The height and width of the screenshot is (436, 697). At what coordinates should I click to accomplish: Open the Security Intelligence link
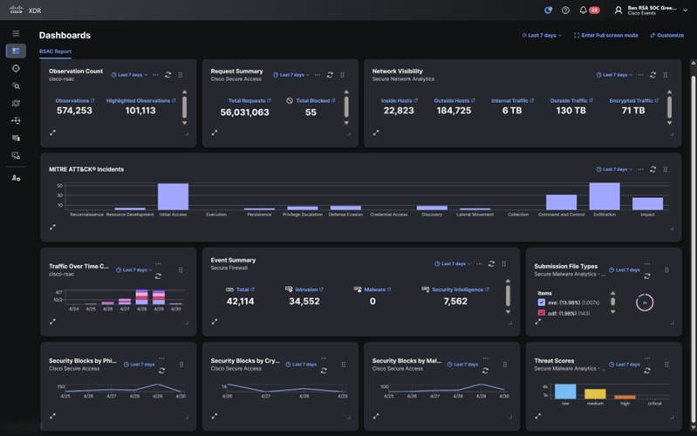[460, 290]
